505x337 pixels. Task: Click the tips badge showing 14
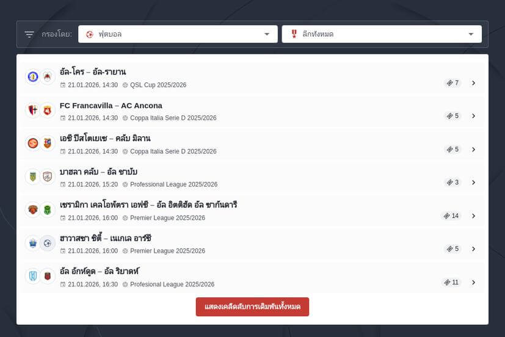pyautogui.click(x=451, y=216)
